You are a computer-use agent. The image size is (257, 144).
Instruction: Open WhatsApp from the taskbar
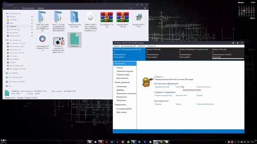click(128, 142)
